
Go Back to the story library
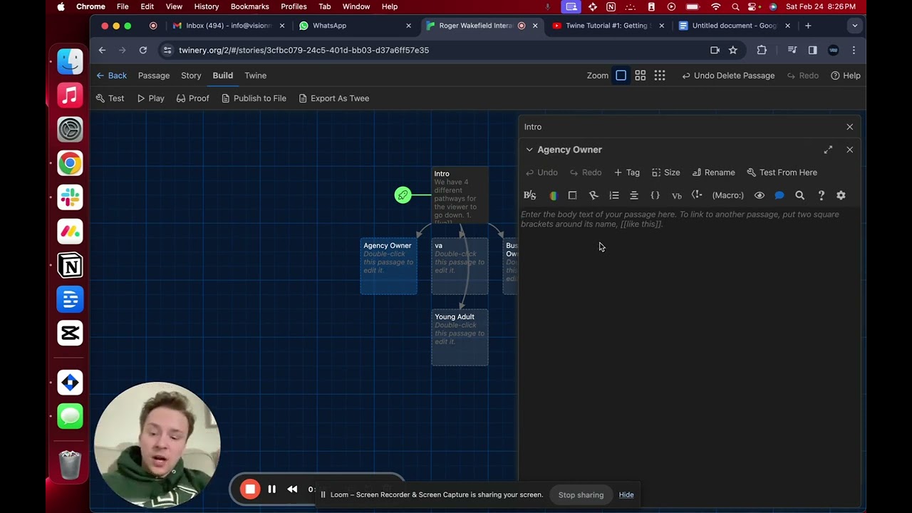tap(111, 76)
